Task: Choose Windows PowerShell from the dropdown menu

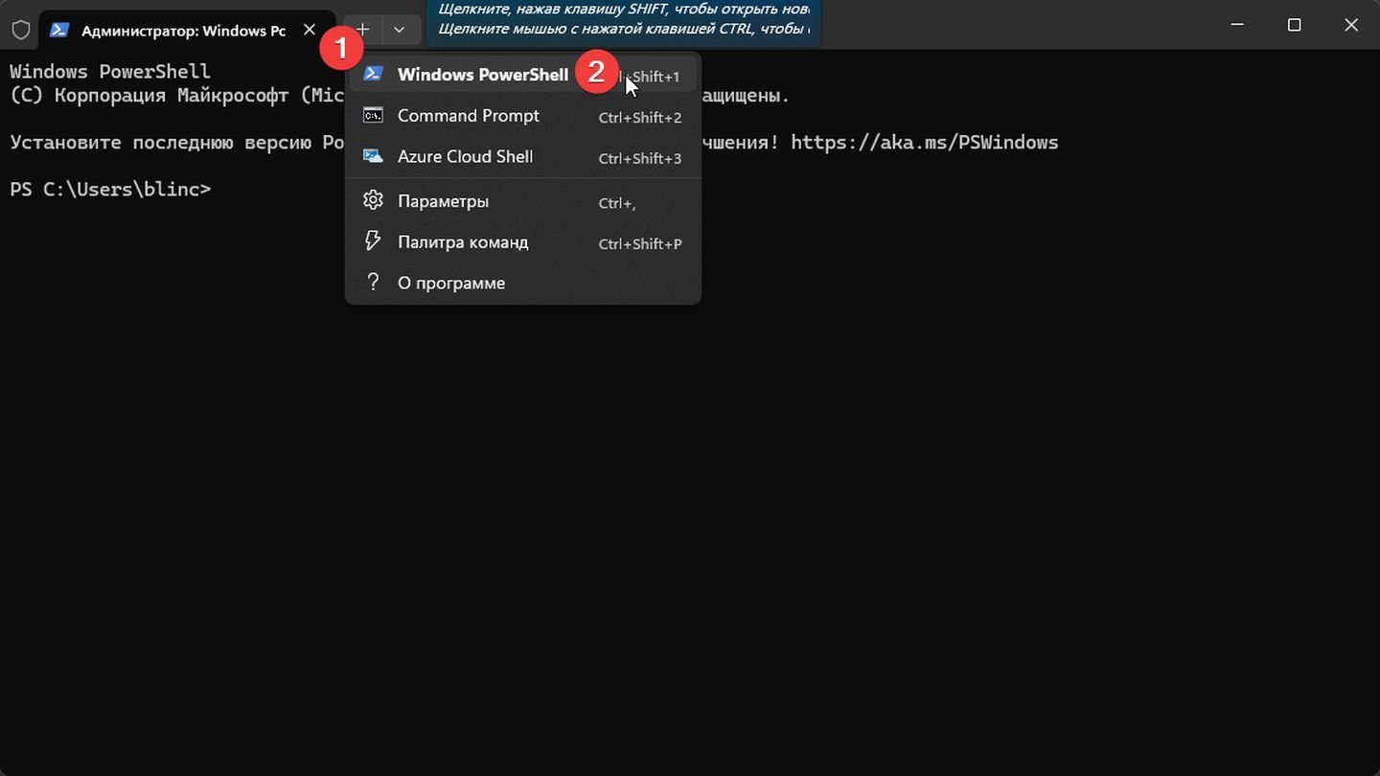Action: point(522,75)
